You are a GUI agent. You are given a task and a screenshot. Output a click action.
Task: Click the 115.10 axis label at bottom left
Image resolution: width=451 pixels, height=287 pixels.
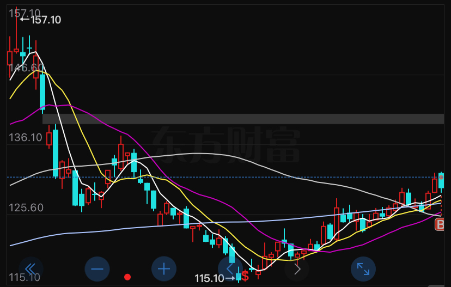click(x=25, y=278)
